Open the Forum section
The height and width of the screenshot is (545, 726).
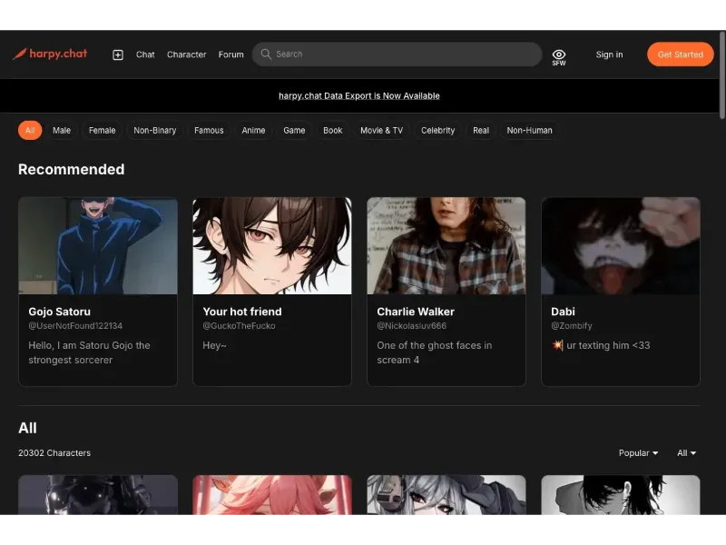coord(231,54)
